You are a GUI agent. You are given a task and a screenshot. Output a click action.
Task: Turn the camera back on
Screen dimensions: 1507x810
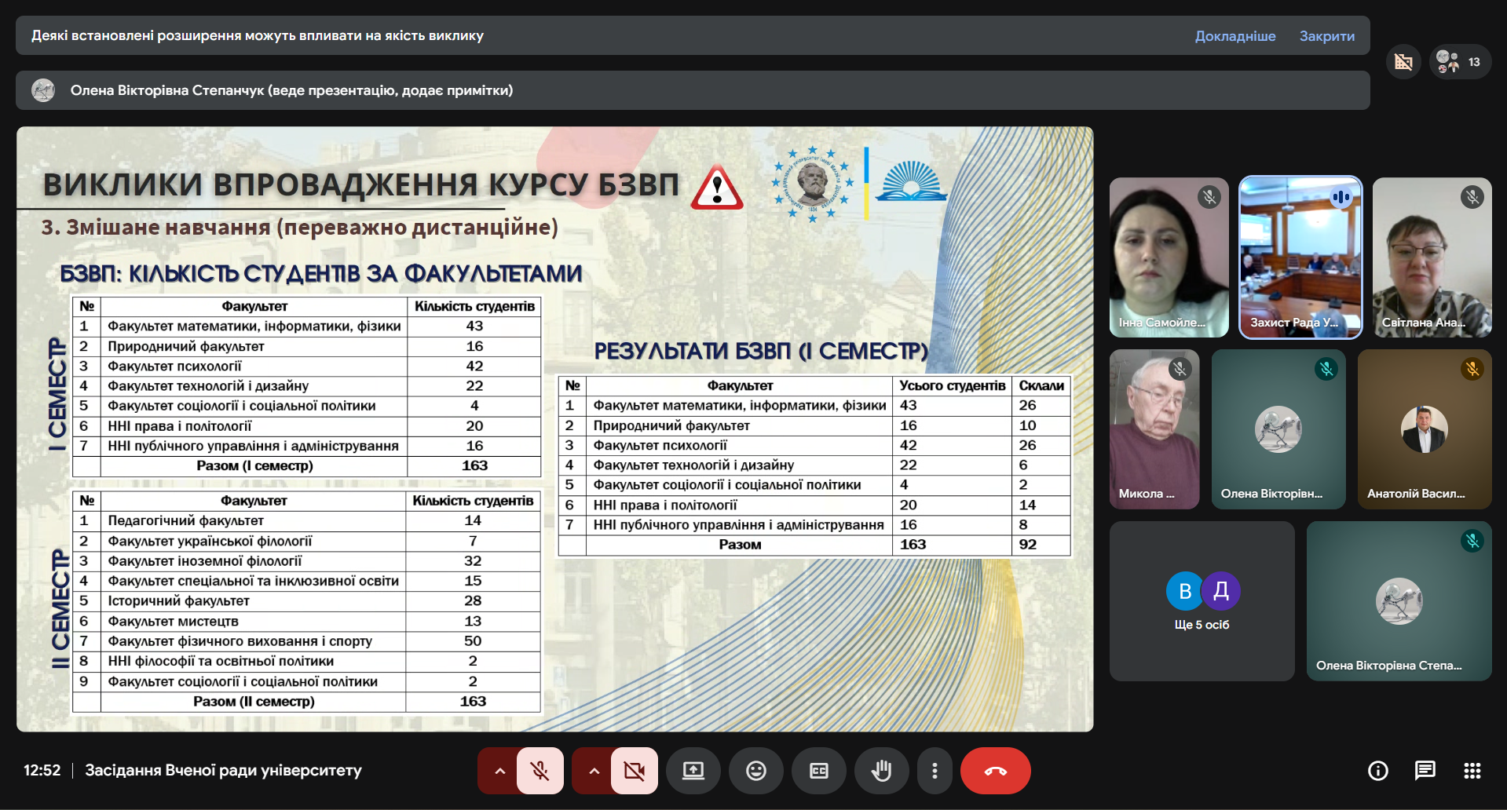(x=634, y=770)
